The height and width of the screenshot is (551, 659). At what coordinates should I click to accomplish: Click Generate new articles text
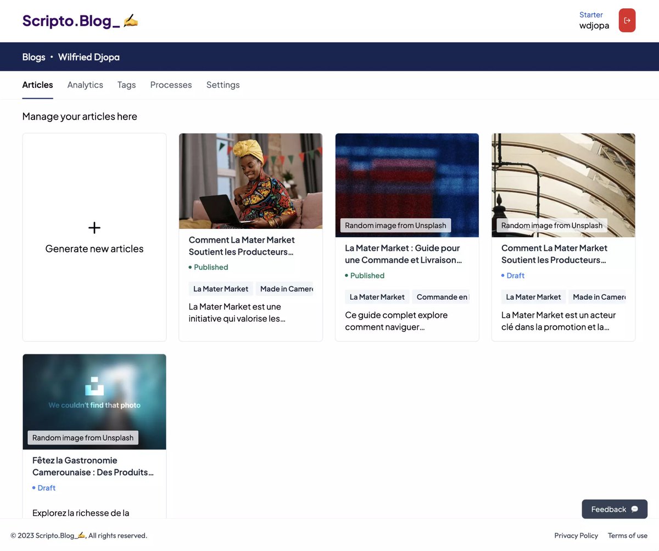click(94, 249)
